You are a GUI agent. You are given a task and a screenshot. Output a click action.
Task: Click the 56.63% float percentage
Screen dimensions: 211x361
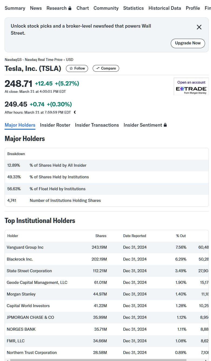click(14, 189)
